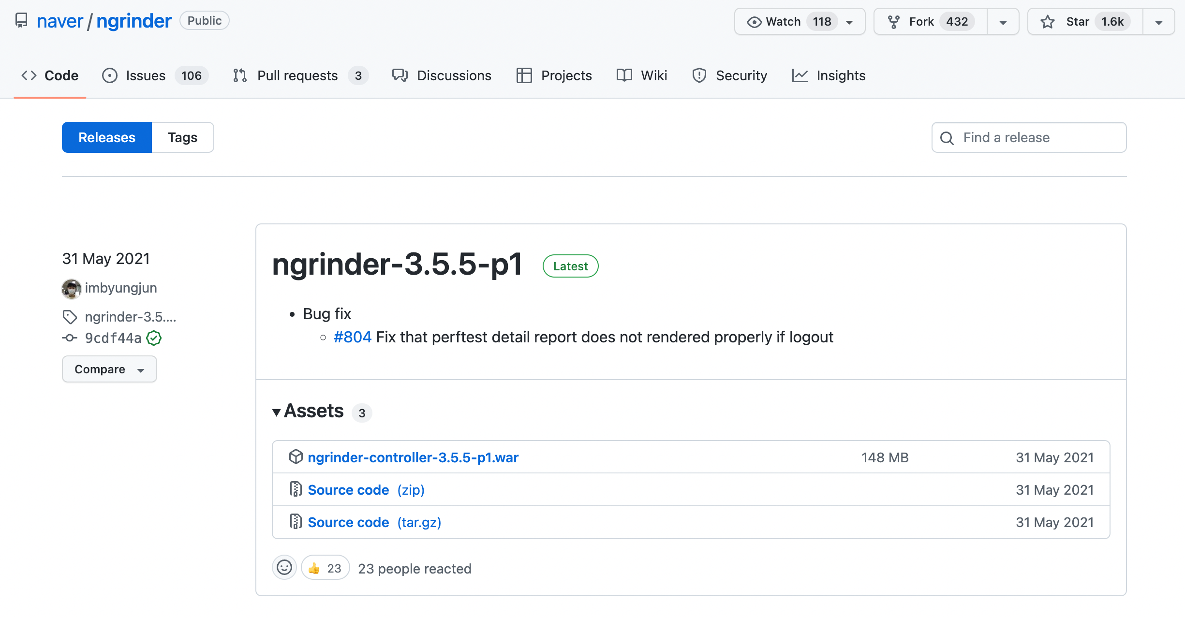1185x618 pixels.
Task: Open the Compare dropdown
Action: pos(109,369)
